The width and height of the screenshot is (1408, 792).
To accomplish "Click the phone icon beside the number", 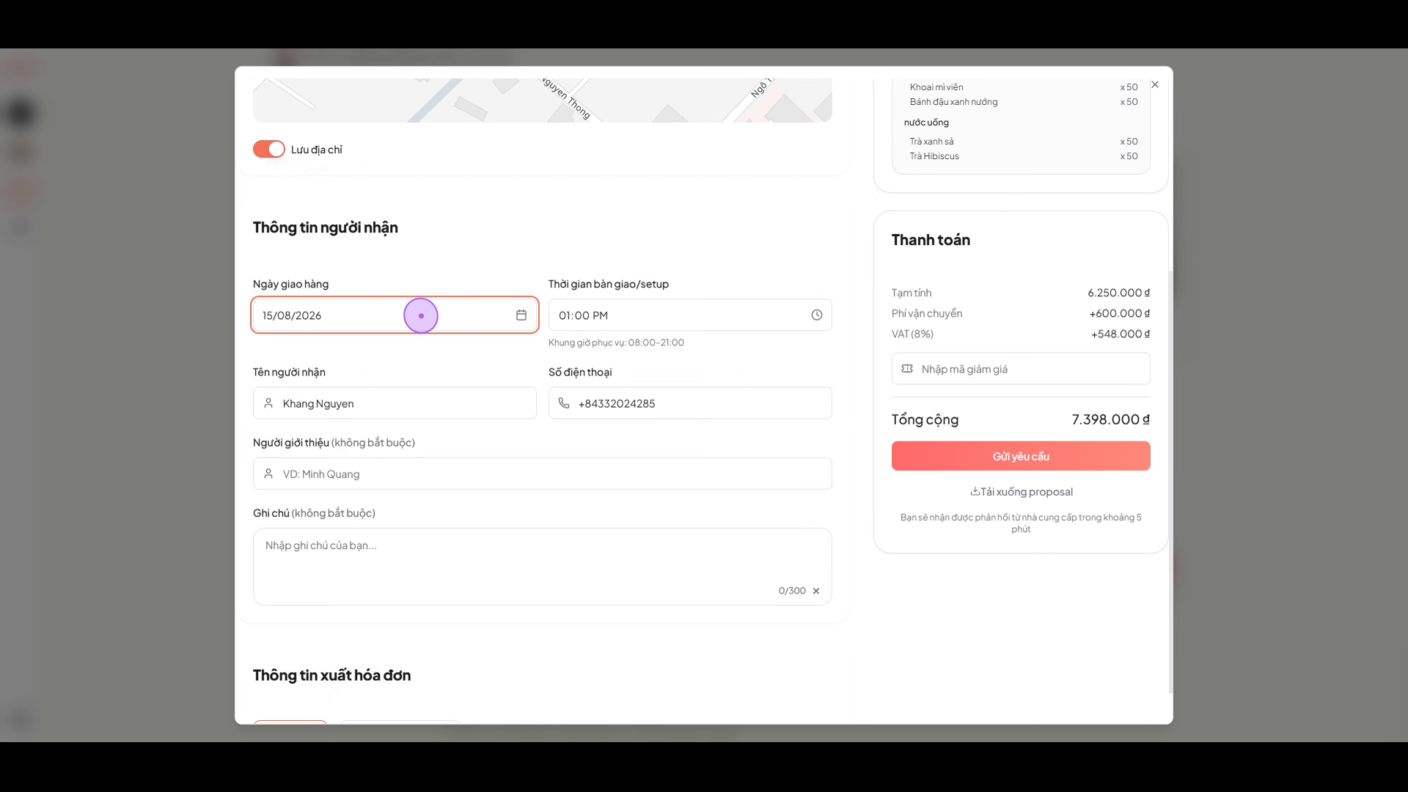I will 564,403.
